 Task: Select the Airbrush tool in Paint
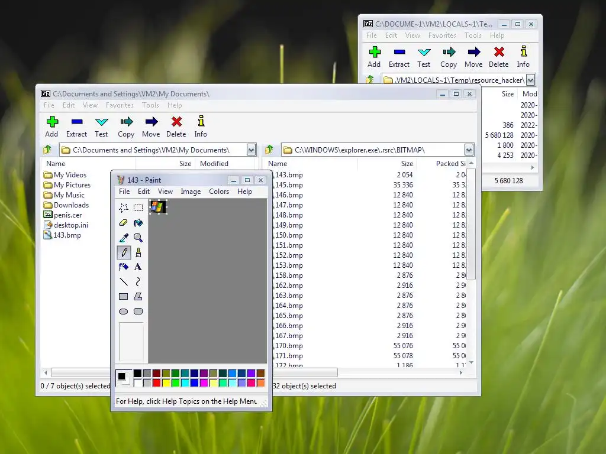point(124,267)
